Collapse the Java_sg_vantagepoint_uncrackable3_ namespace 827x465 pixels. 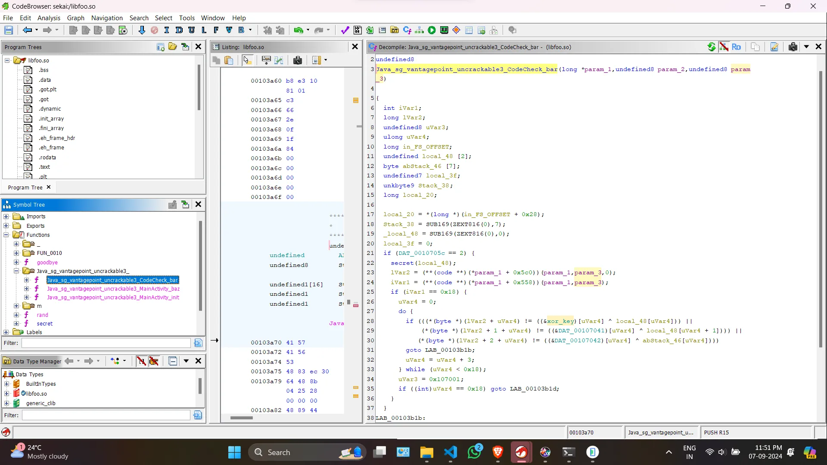click(x=16, y=271)
